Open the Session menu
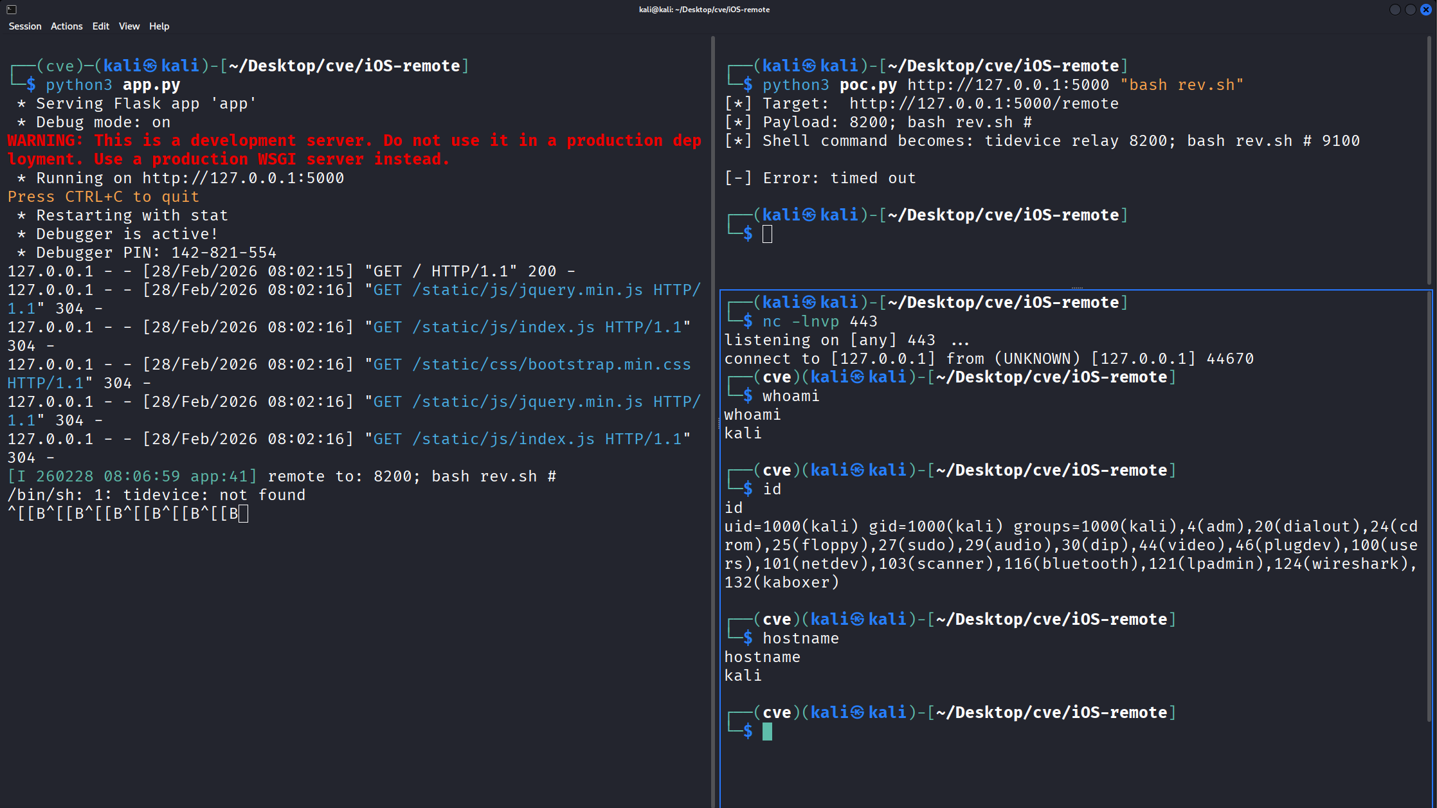Image resolution: width=1437 pixels, height=808 pixels. [x=24, y=26]
